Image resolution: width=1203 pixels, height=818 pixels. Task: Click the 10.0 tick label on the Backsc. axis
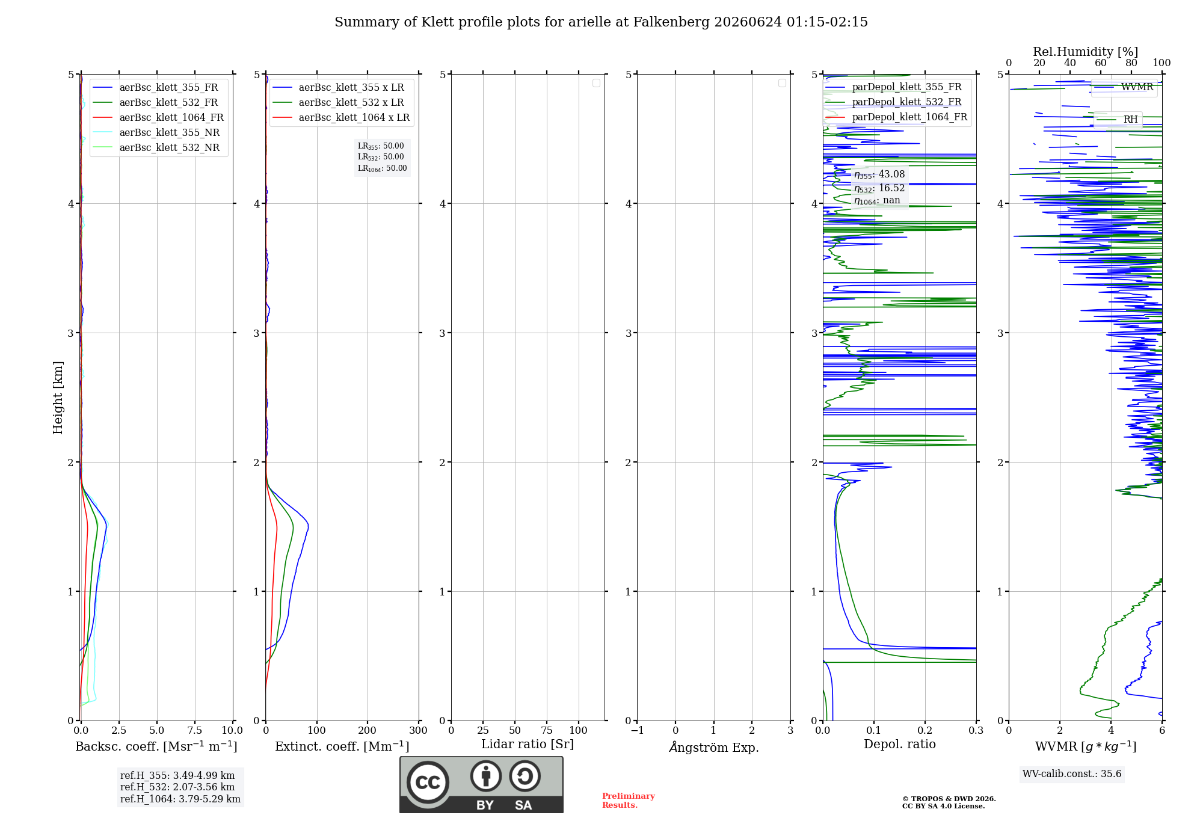pyautogui.click(x=232, y=731)
